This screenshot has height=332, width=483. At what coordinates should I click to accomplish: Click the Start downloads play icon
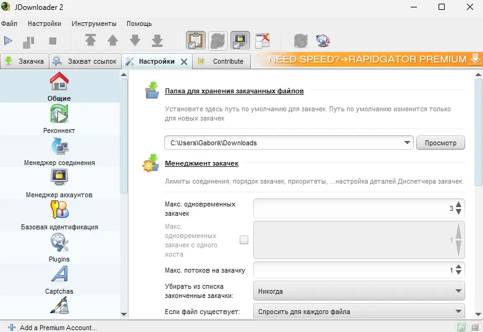pyautogui.click(x=9, y=41)
